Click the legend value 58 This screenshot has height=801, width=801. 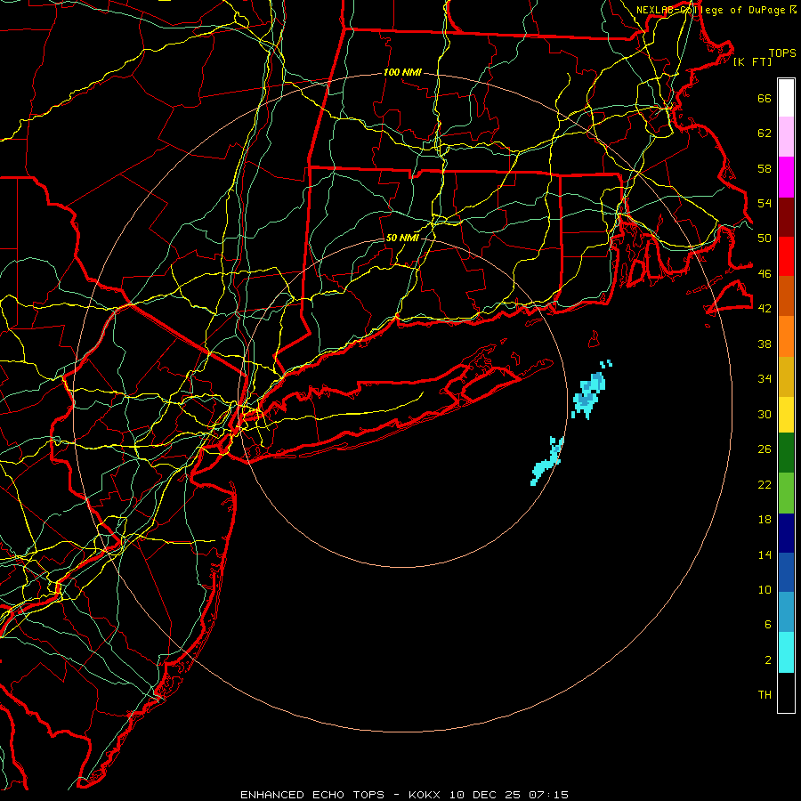tap(765, 168)
